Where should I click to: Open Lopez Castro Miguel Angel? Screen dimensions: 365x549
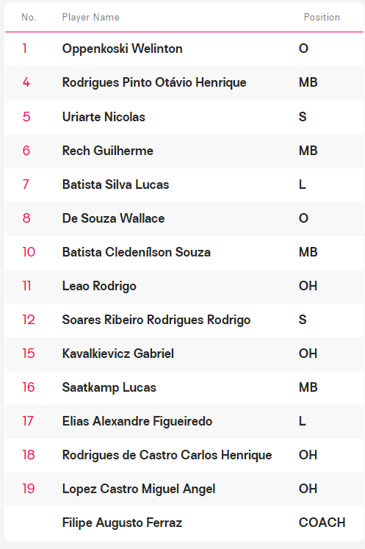pos(139,489)
